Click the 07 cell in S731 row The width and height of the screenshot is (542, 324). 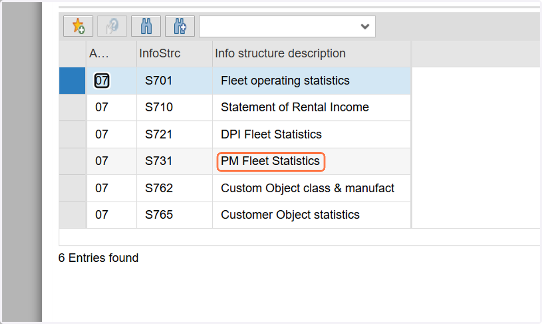[x=111, y=161]
